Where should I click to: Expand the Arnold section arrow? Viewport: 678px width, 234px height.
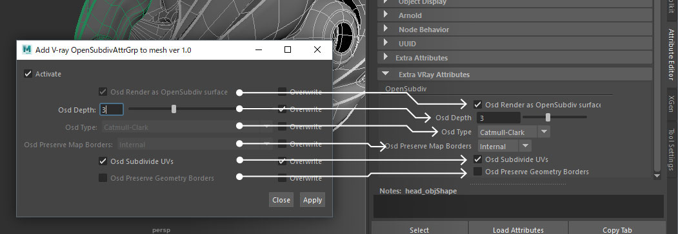pos(386,15)
